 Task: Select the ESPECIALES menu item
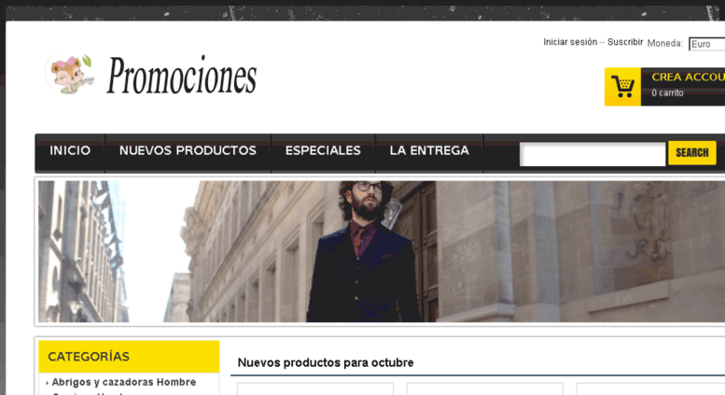coord(323,150)
